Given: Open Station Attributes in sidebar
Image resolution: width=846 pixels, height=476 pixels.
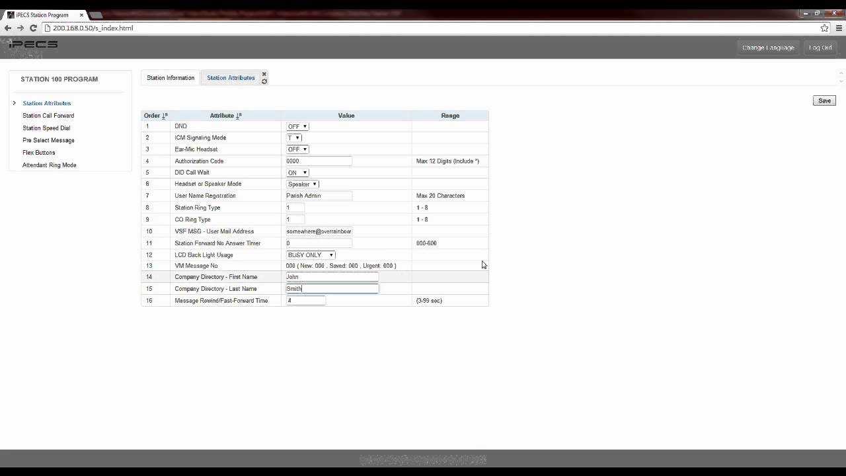Looking at the screenshot, I should [46, 103].
